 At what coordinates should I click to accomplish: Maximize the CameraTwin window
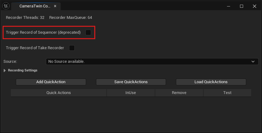click(x=242, y=6)
